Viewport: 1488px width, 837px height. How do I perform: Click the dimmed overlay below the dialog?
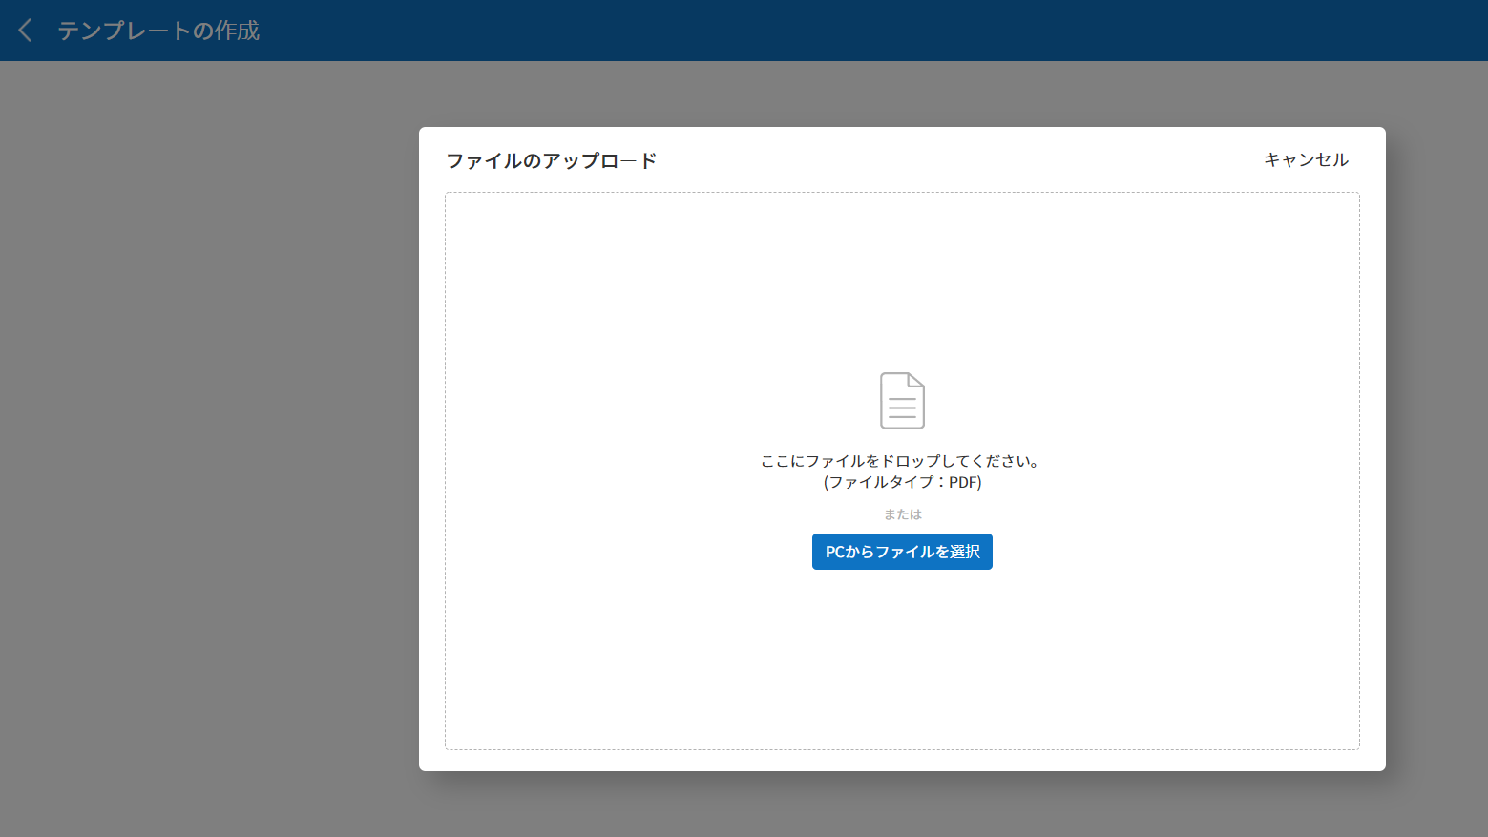(x=902, y=805)
